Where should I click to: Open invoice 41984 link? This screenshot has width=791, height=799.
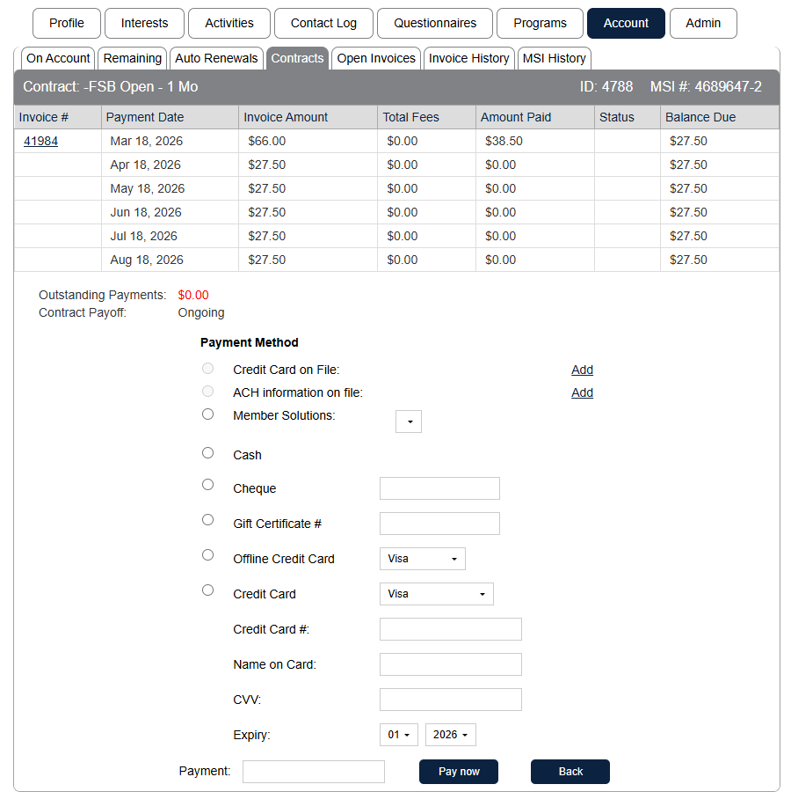pos(40,141)
